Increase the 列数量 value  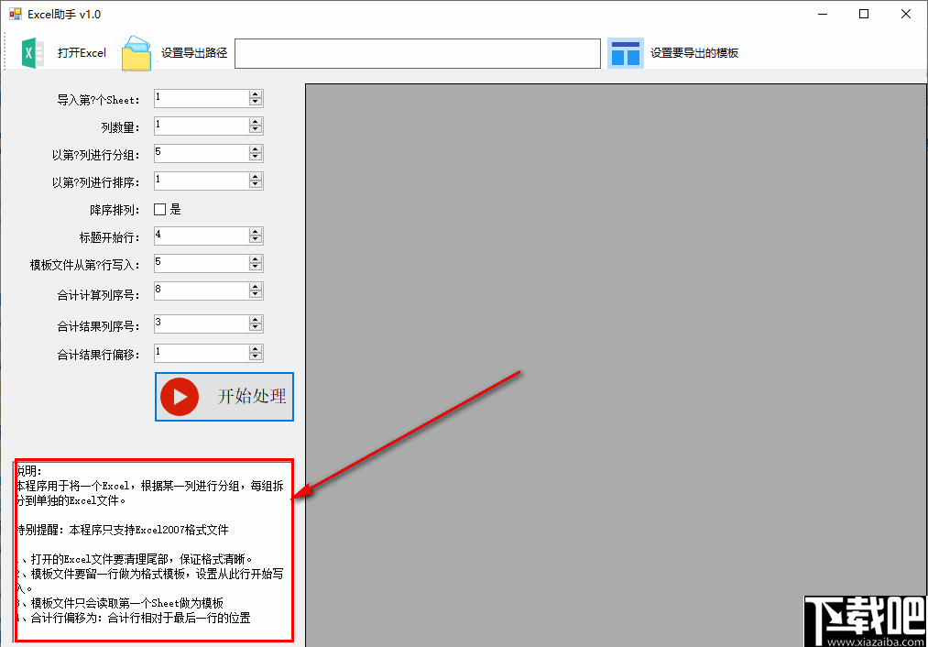(256, 121)
